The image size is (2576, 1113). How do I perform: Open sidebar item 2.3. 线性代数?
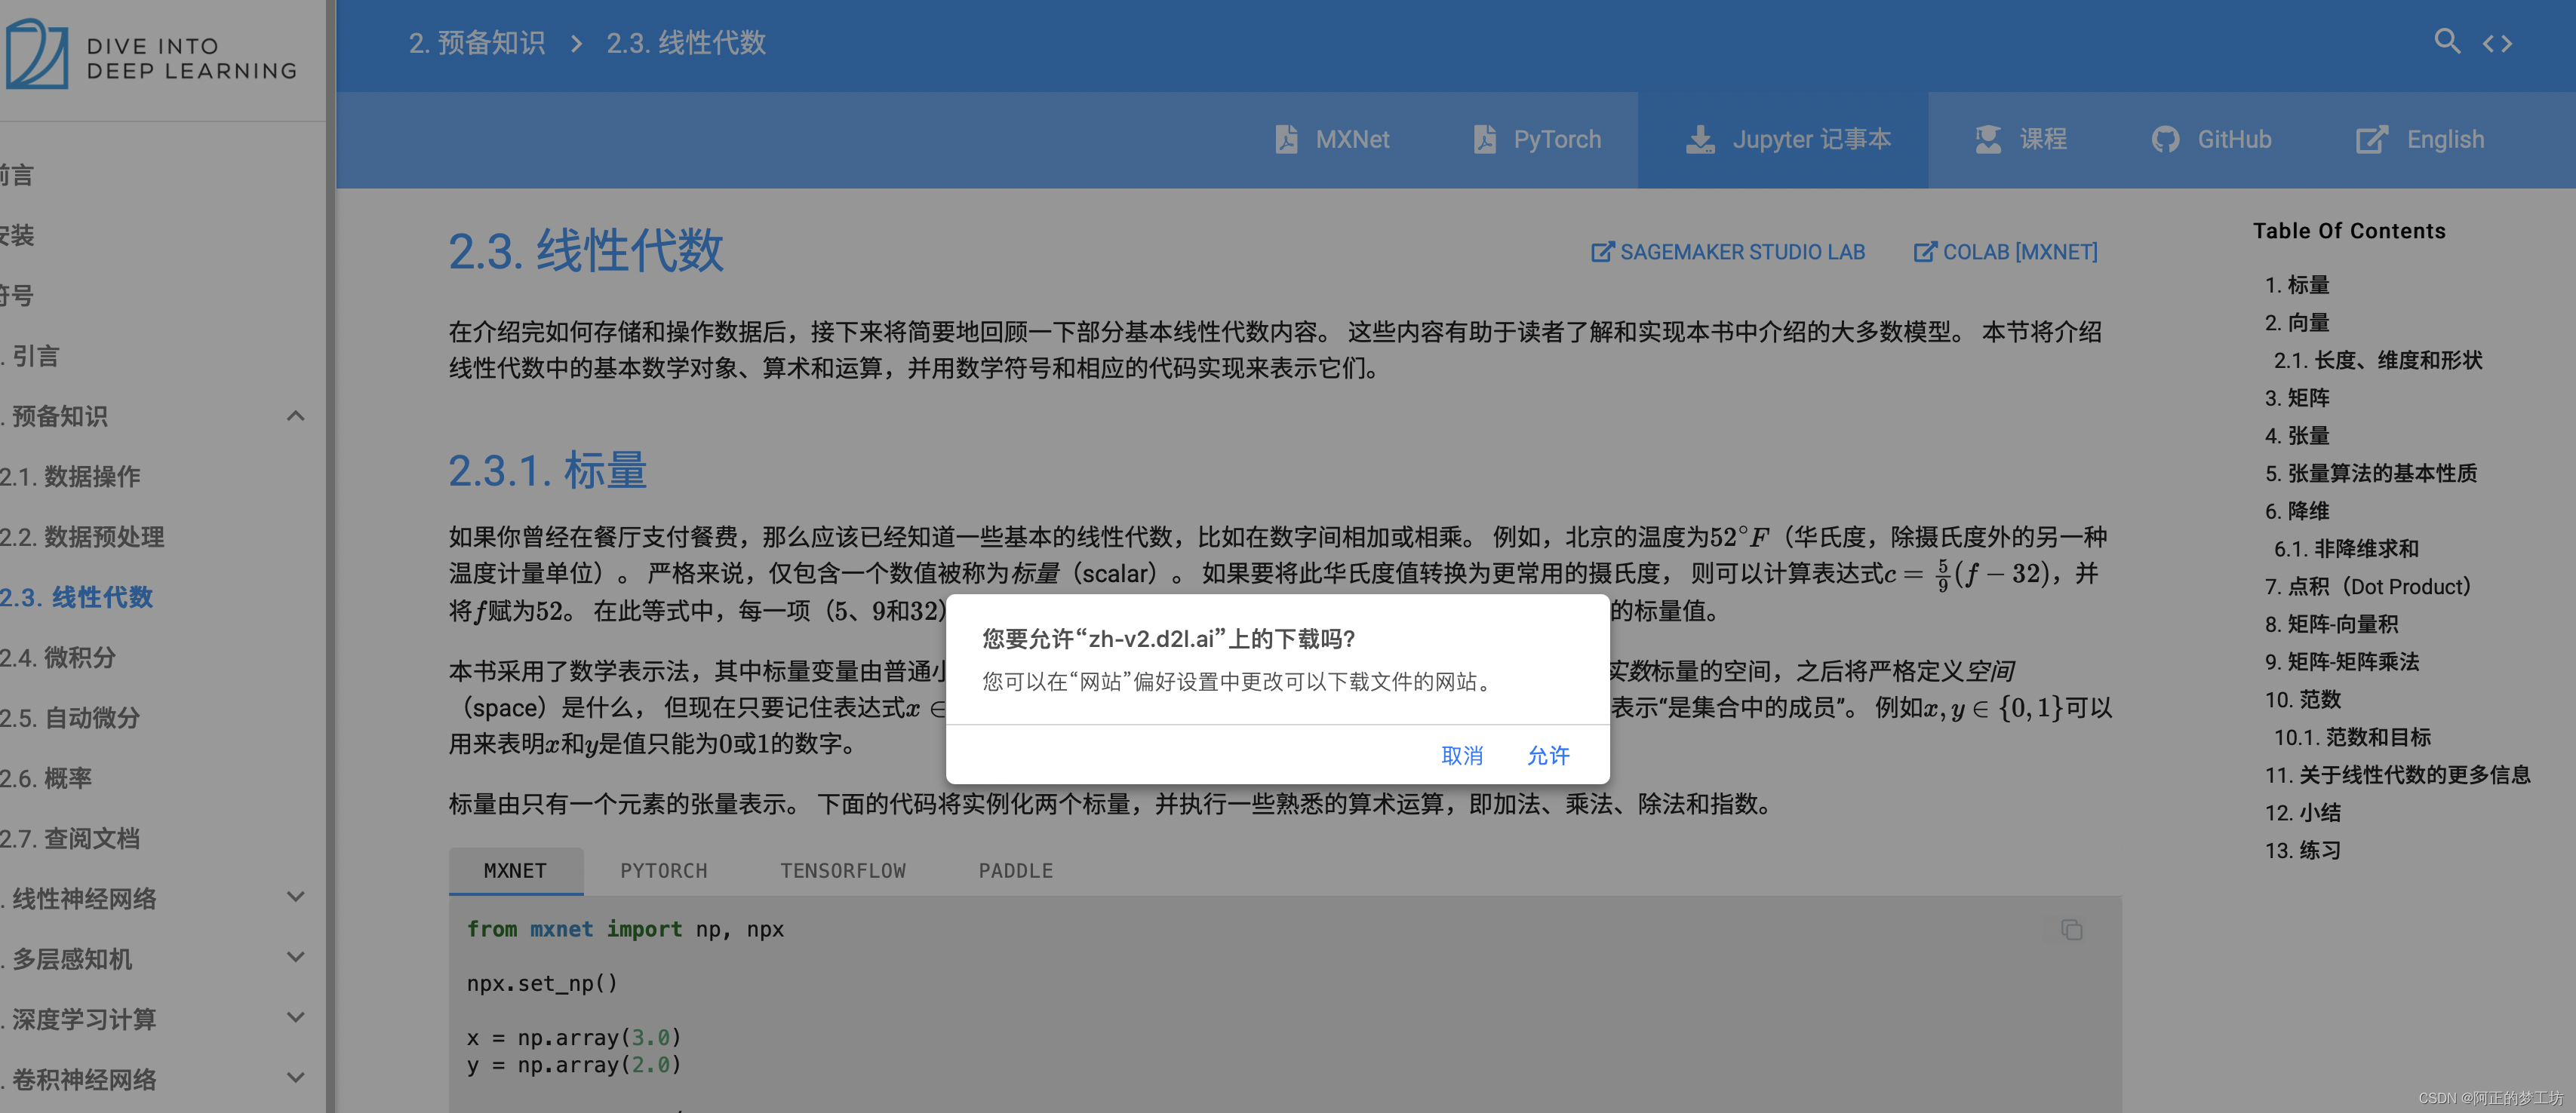76,596
